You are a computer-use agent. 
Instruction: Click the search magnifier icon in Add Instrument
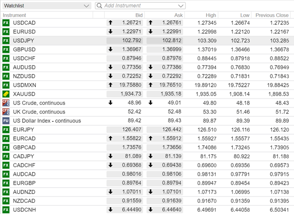click(x=99, y=6)
